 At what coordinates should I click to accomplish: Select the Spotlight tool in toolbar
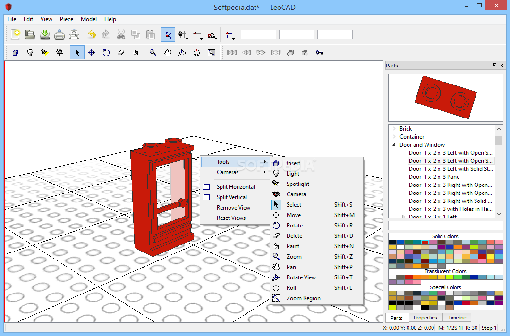click(44, 53)
